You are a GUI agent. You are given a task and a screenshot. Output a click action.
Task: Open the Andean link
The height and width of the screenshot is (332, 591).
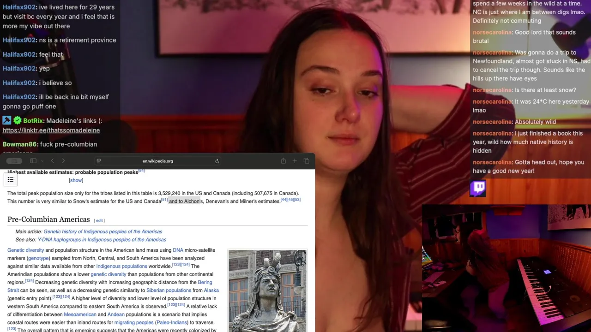pyautogui.click(x=117, y=314)
